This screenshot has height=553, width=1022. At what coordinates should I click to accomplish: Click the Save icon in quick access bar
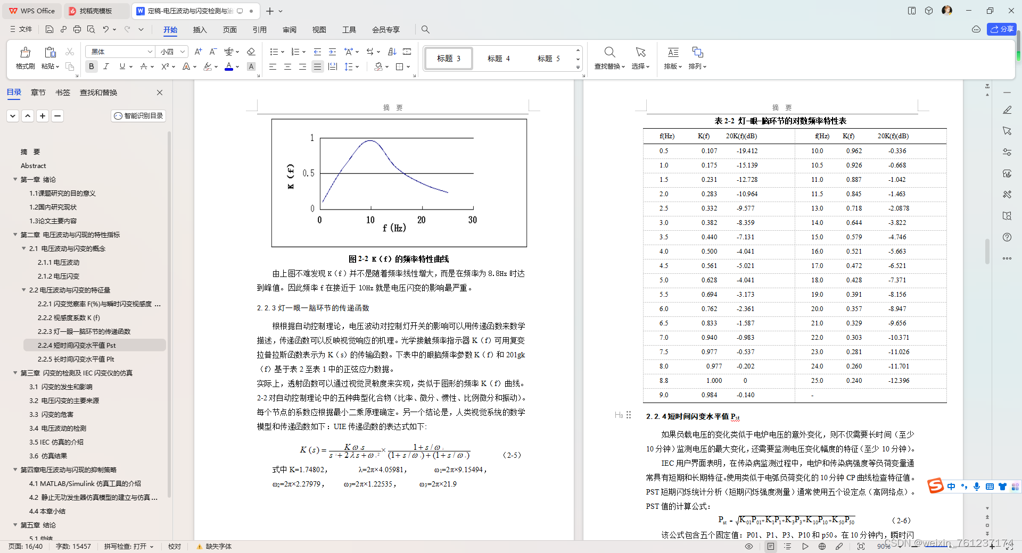50,29
